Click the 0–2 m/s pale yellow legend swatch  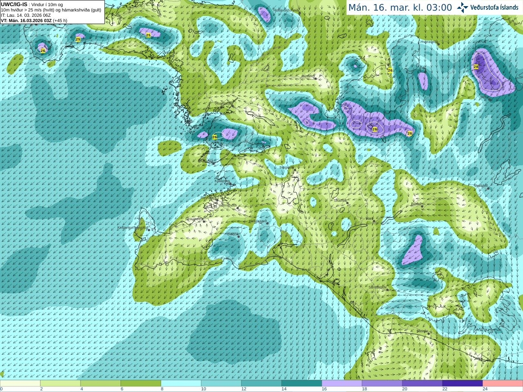(x=20, y=383)
